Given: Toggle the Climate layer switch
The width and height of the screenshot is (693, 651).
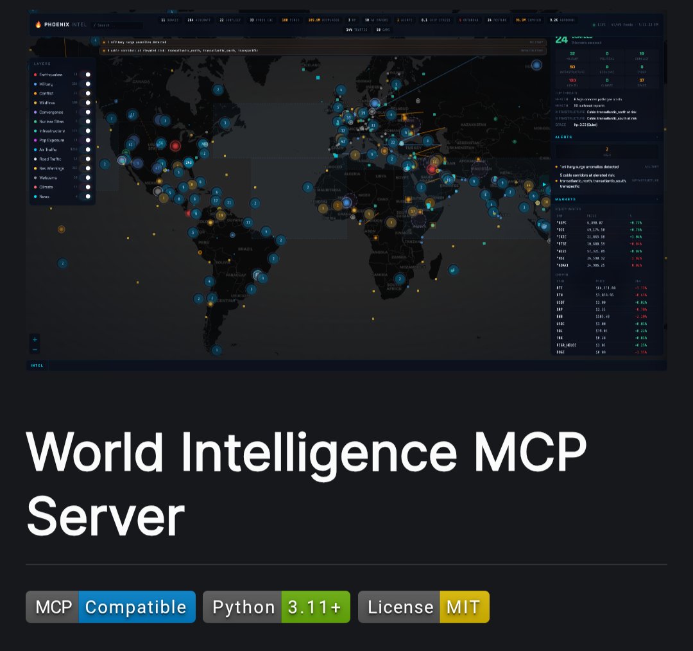Looking at the screenshot, I should tap(86, 187).
